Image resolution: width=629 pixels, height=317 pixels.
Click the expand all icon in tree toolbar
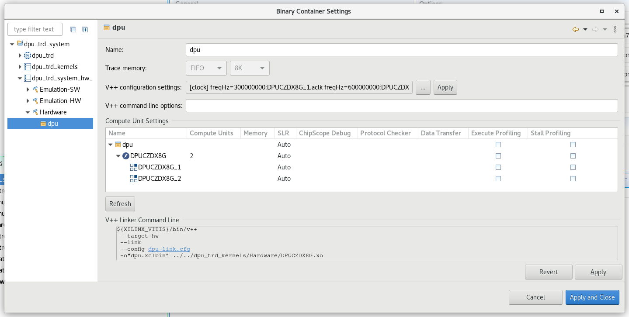[85, 29]
